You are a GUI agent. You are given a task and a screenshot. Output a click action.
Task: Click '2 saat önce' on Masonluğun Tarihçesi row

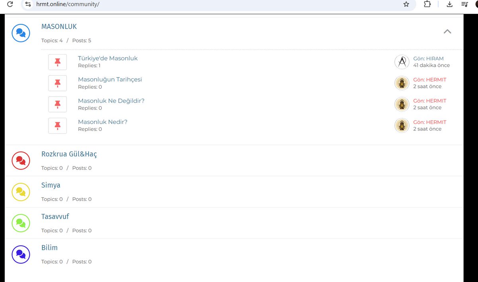[427, 86]
